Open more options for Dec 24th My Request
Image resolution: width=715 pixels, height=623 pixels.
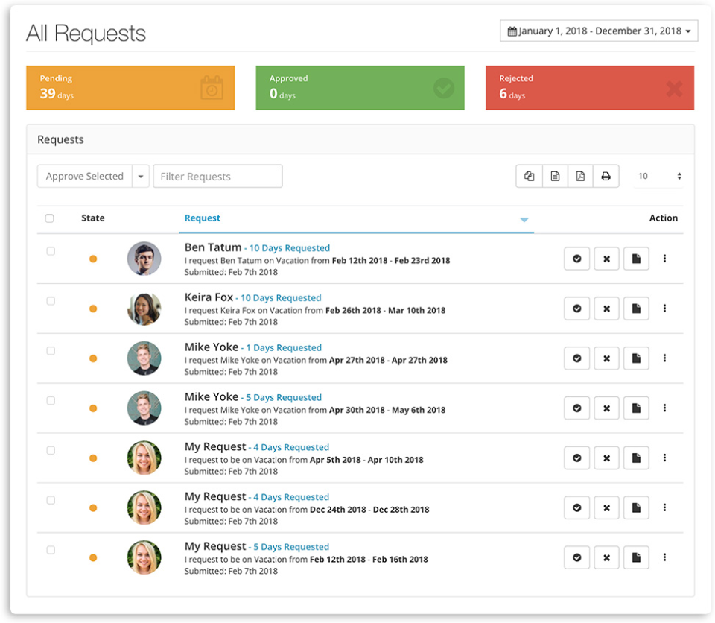[x=664, y=507]
